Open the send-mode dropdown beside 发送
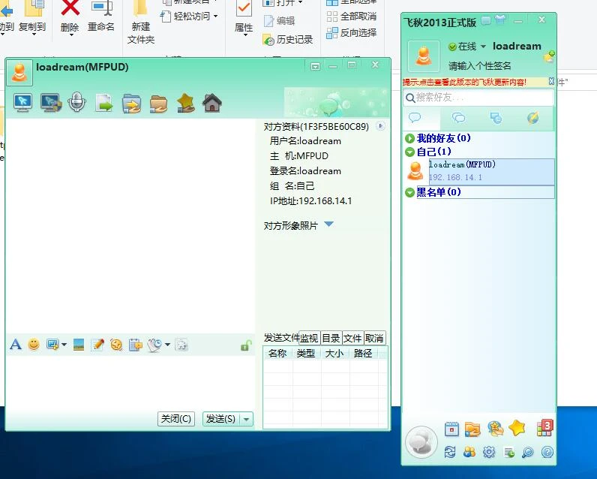597x479 pixels. pyautogui.click(x=247, y=419)
